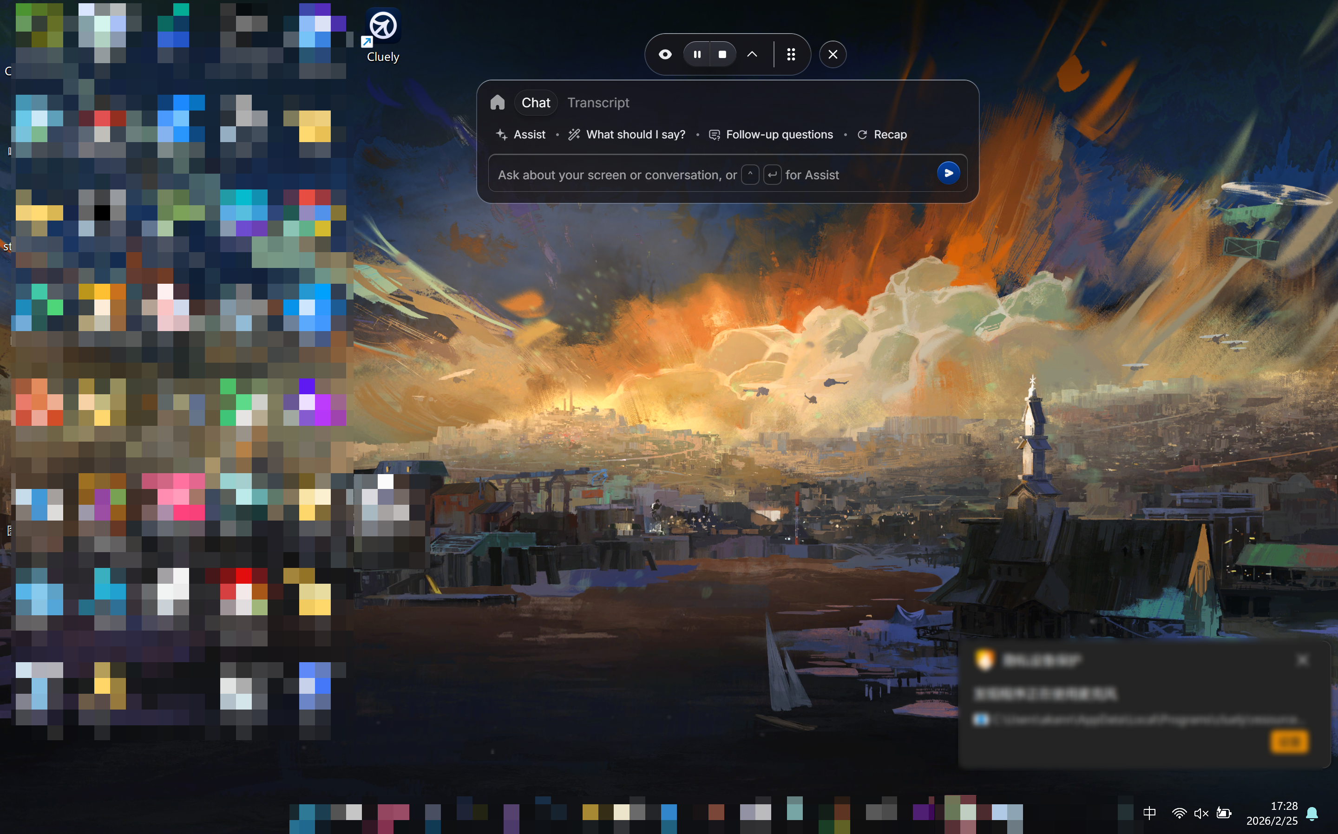Click the Recap refresh action
This screenshot has width=1338, height=834.
click(882, 135)
